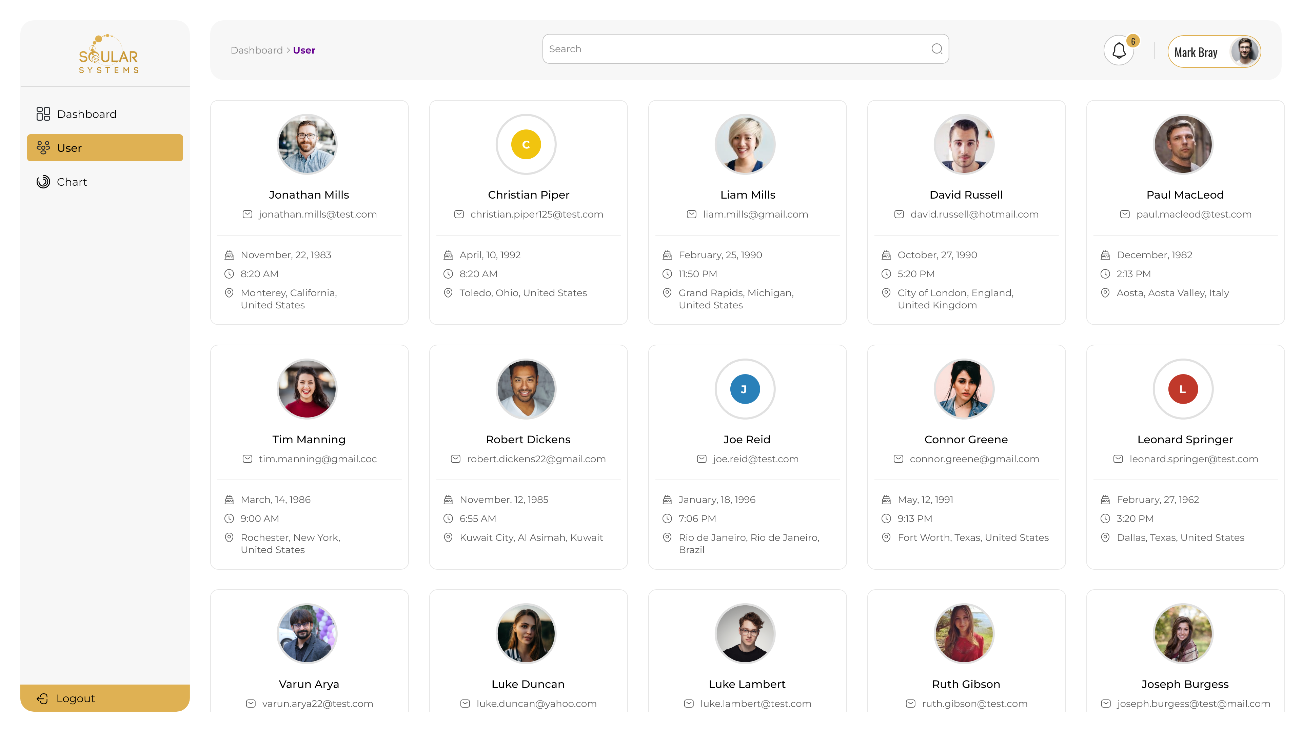Screen dimensions: 1302x732
Task: Click Paul MacLeod's profile photo
Action: pos(1183,144)
